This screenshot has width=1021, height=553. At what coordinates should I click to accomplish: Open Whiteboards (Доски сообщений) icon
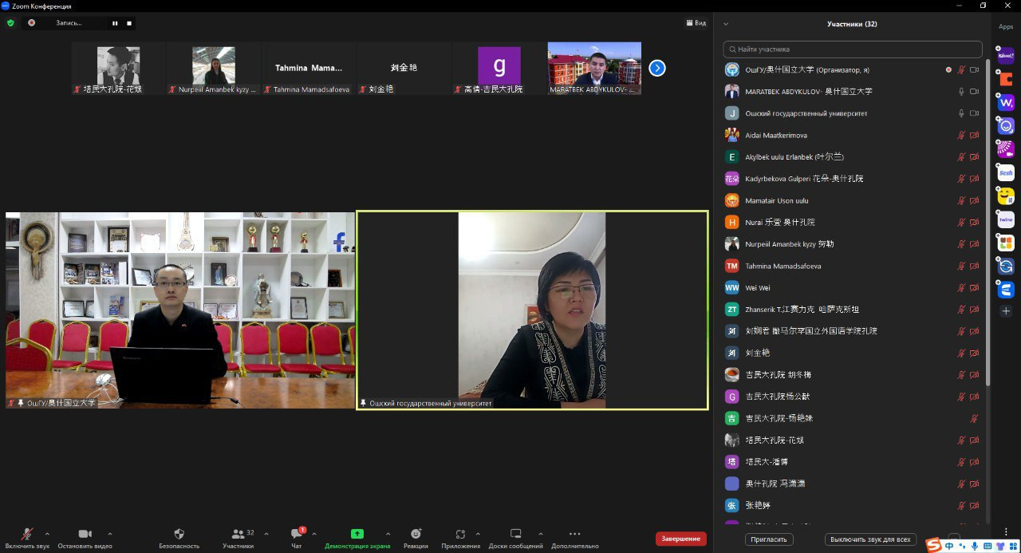tap(515, 534)
